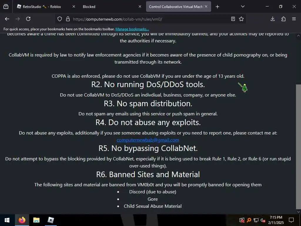Click the list item Gore
Screen dimensions: 301x226
pyautogui.click(x=153, y=199)
